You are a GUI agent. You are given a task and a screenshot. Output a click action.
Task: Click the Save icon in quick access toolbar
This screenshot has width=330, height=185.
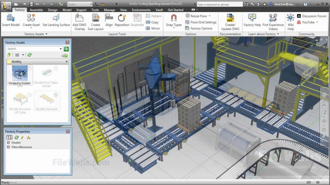pyautogui.click(x=31, y=4)
